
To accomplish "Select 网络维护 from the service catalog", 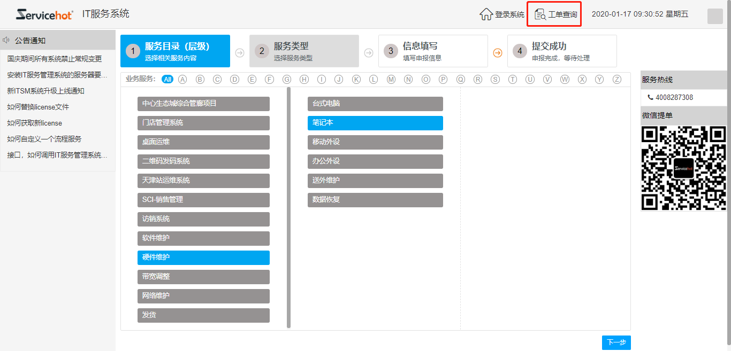I will (203, 296).
